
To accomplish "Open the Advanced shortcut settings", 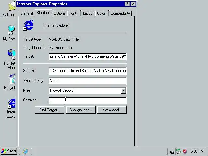I will [112, 110].
